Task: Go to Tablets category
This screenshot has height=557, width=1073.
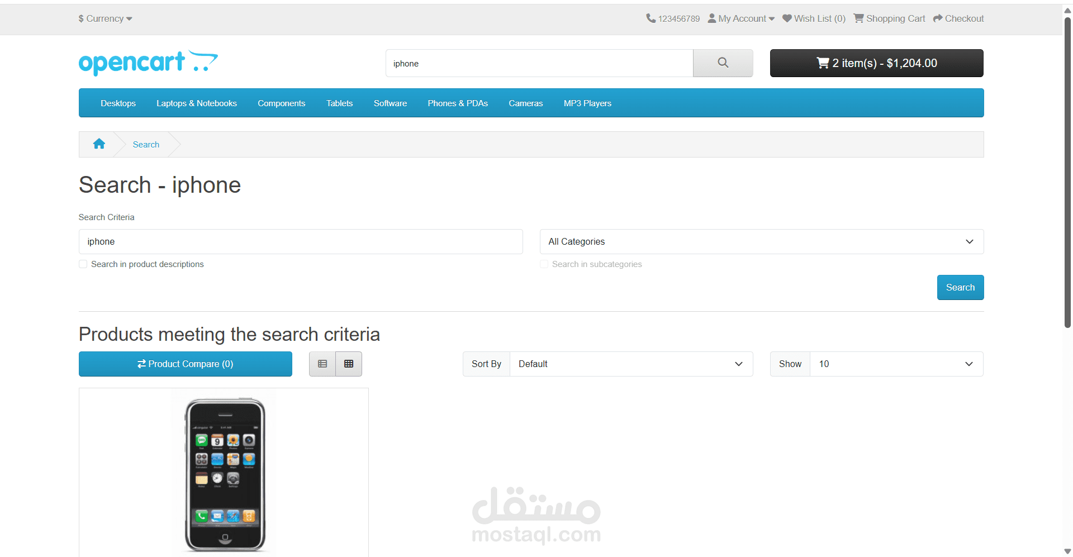Action: (x=339, y=103)
